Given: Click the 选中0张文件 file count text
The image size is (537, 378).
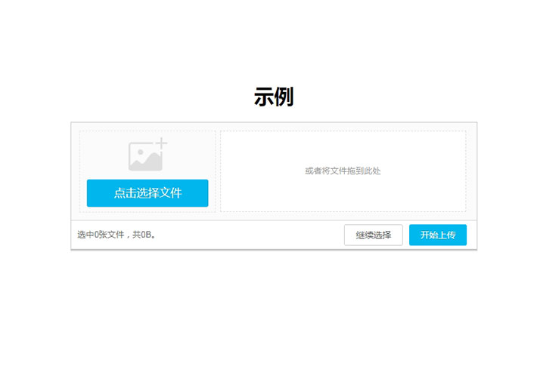Looking at the screenshot, I should click(100, 235).
